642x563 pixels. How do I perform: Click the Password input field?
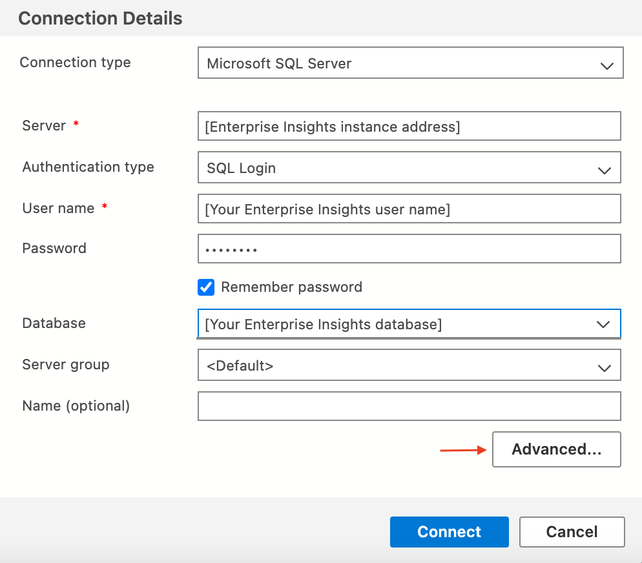coord(409,248)
